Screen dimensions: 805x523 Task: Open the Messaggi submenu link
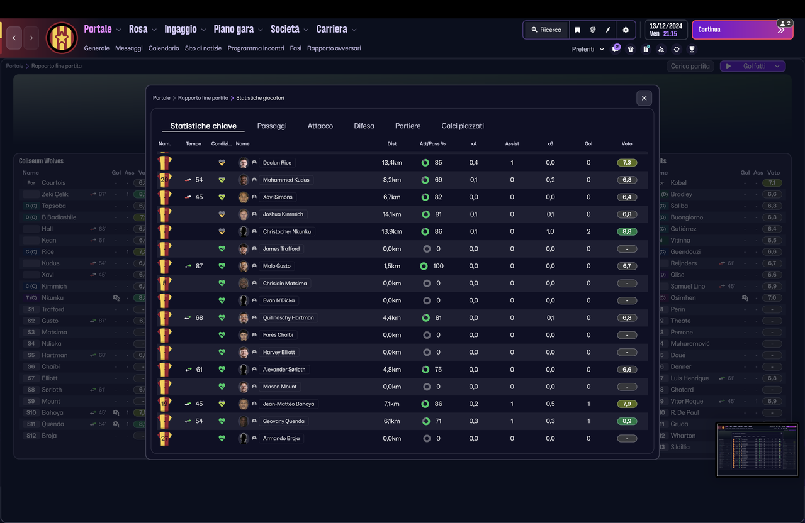click(x=129, y=48)
